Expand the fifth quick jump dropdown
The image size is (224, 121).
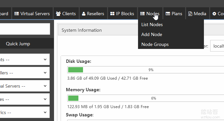coord(25,112)
